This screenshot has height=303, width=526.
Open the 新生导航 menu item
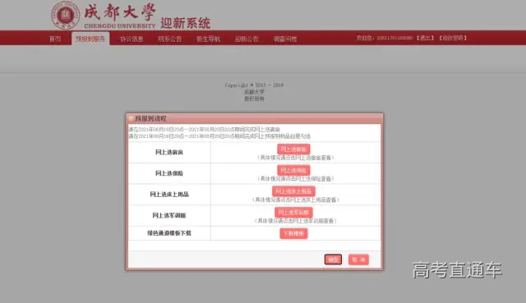click(x=208, y=39)
